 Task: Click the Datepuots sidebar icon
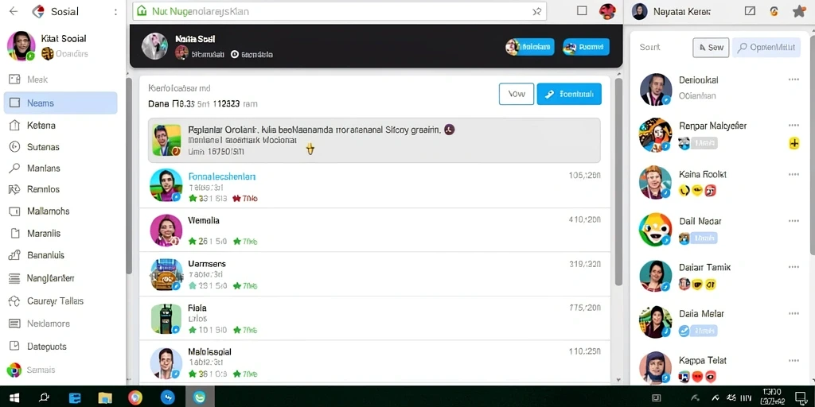[14, 347]
